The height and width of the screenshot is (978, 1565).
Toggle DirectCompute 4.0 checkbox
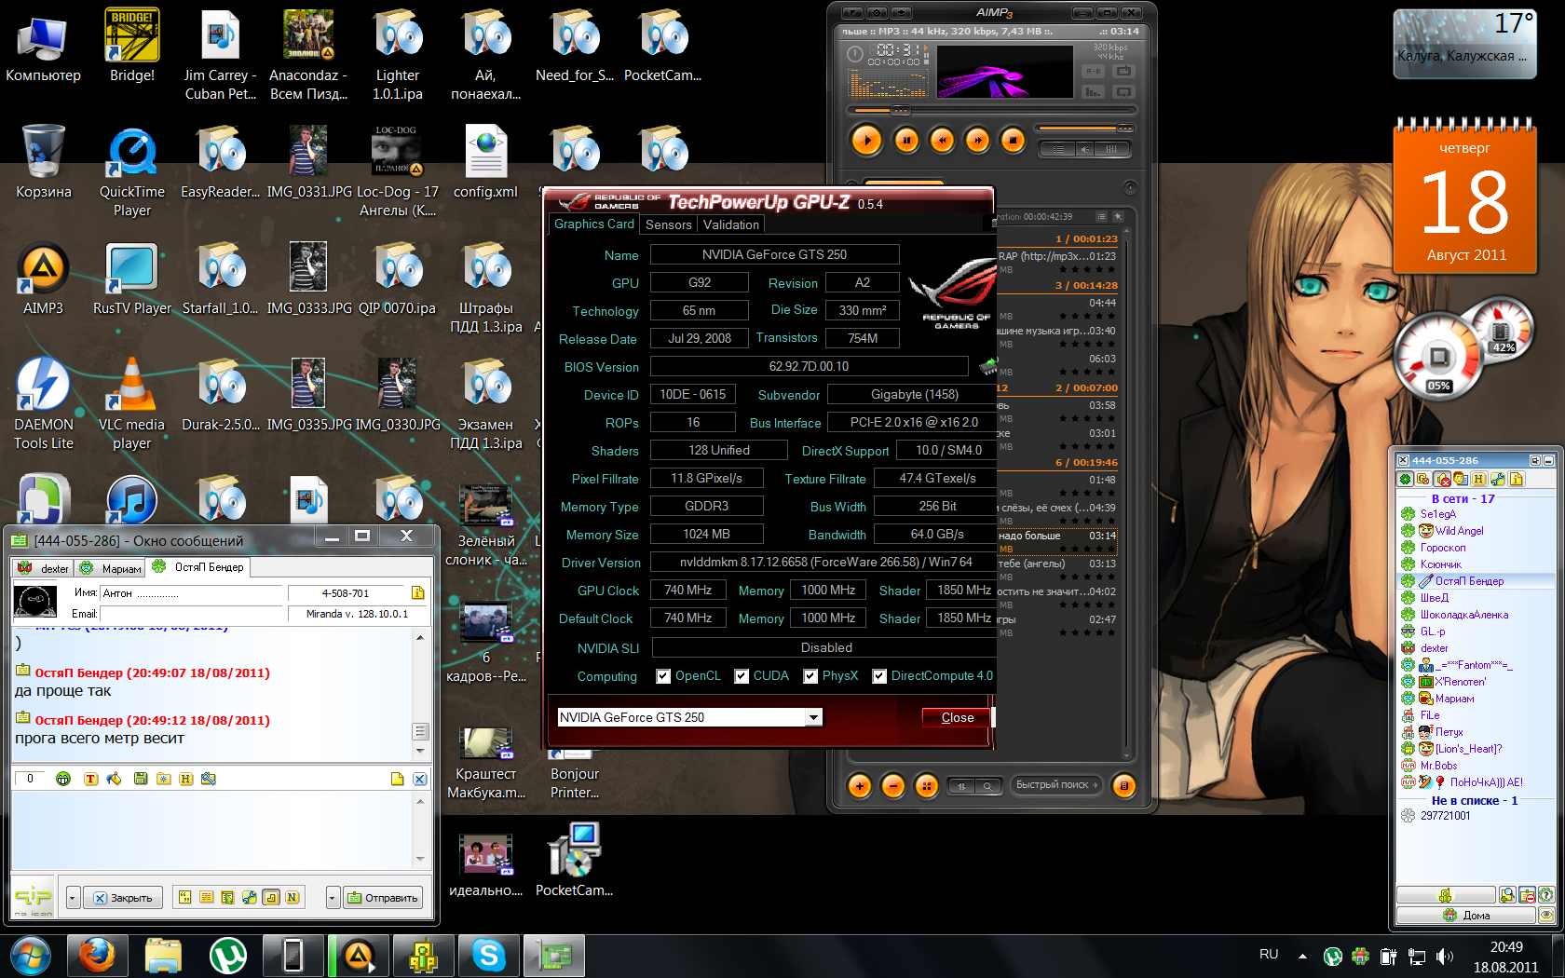pyautogui.click(x=879, y=676)
